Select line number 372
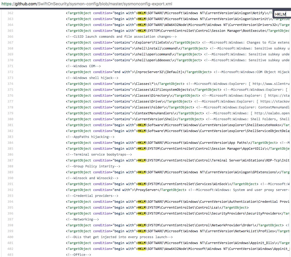The height and width of the screenshot is (257, 291). tap(10, 72)
